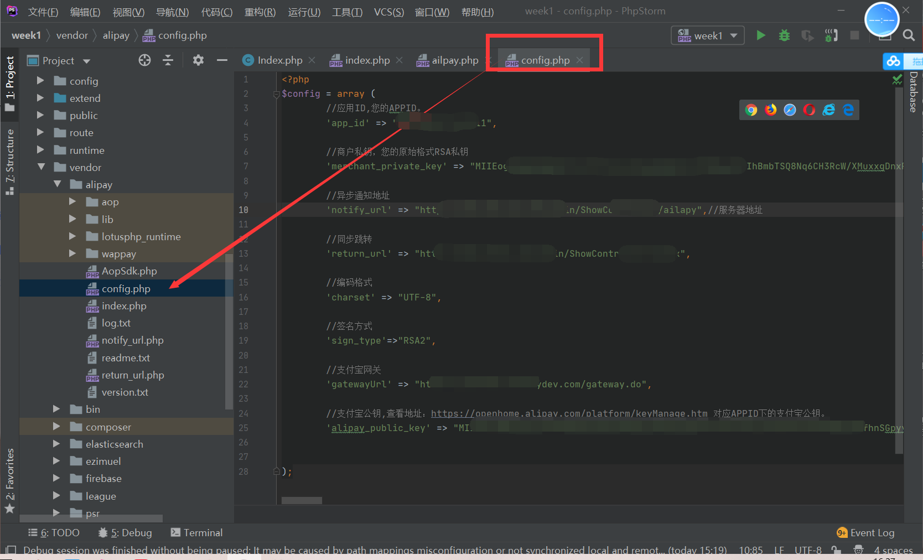
Task: Toggle listening for PHP debug connections
Action: coord(831,35)
